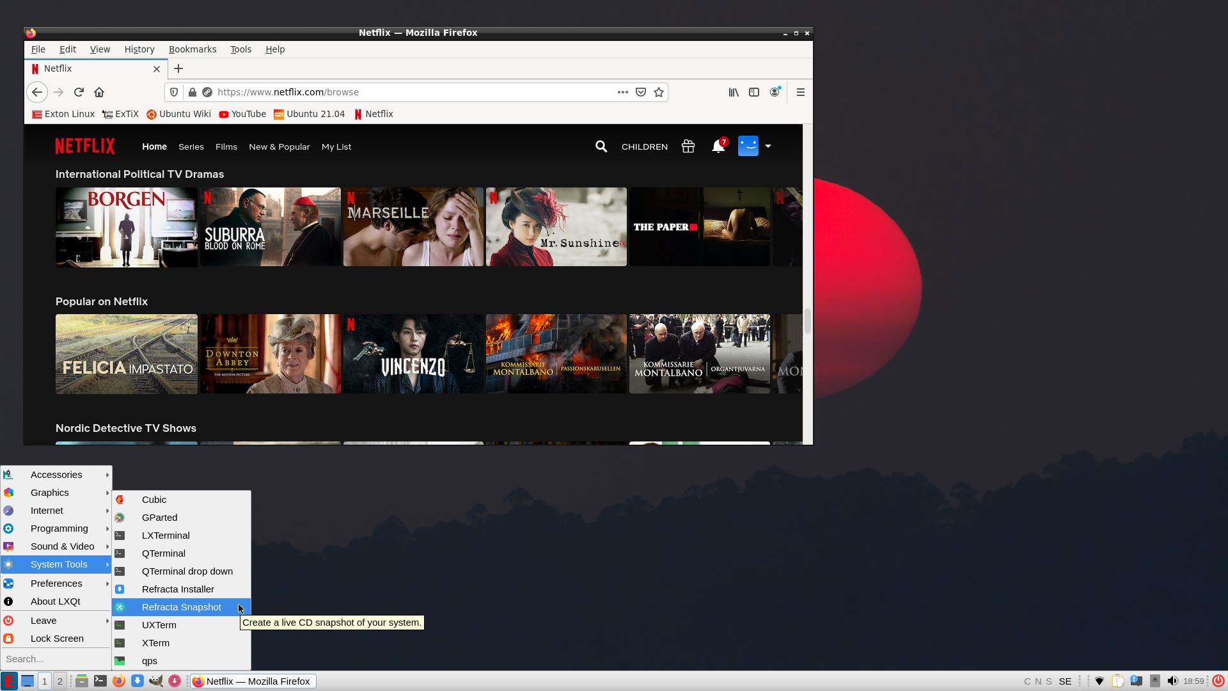Image resolution: width=1228 pixels, height=691 pixels.
Task: Open the Netflix notifications bell
Action: 718,147
